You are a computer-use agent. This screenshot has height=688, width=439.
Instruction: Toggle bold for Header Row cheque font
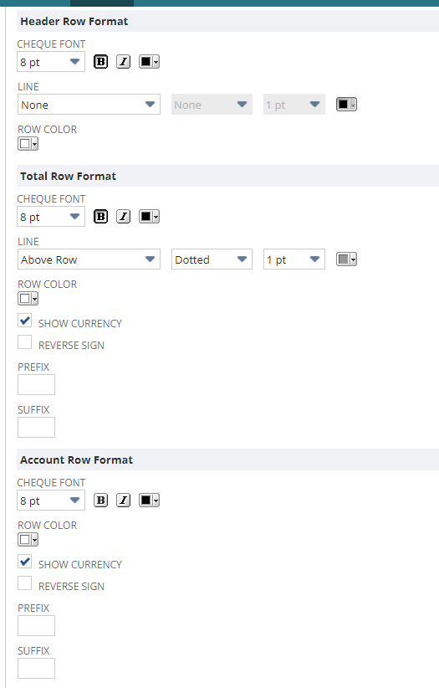[101, 62]
